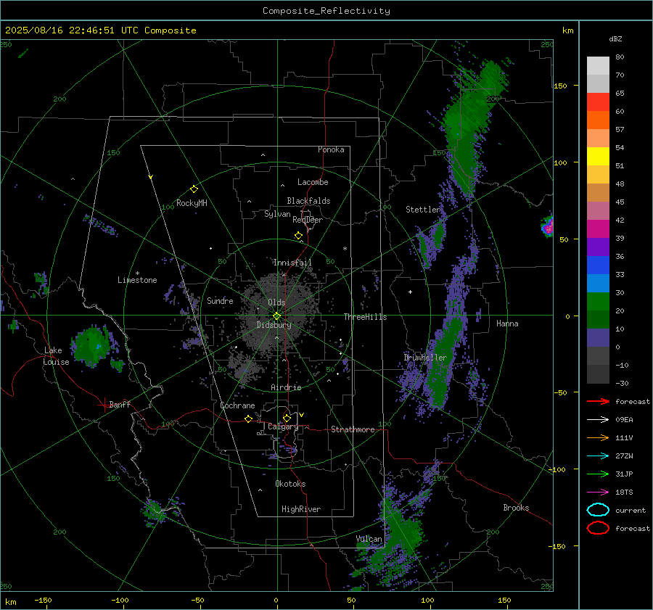This screenshot has height=610, width=653.
Task: Click the Lake Louise label
Action: pyautogui.click(x=56, y=356)
